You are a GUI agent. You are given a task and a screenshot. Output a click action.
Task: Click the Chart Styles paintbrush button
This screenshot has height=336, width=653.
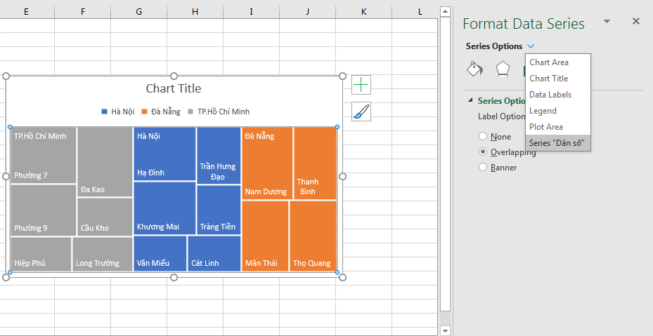361,112
